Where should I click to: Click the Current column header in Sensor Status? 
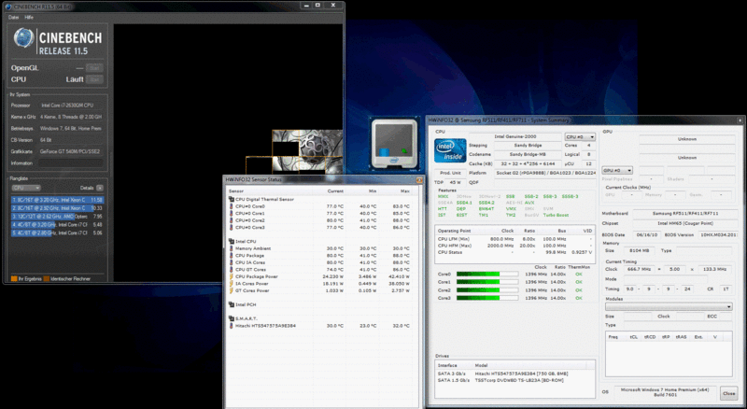pyautogui.click(x=335, y=191)
